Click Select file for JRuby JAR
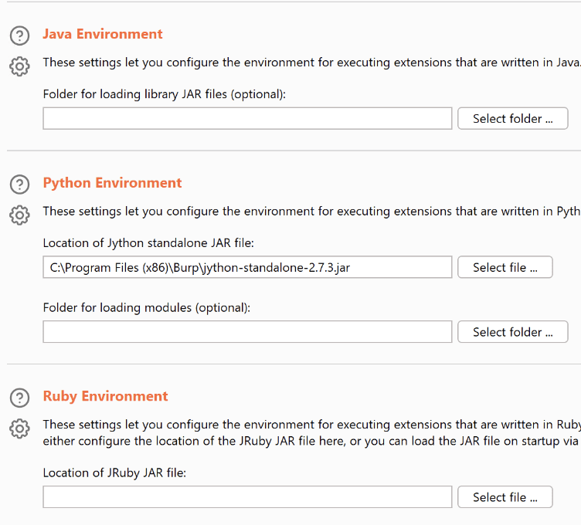This screenshot has height=525, width=581. click(x=505, y=497)
